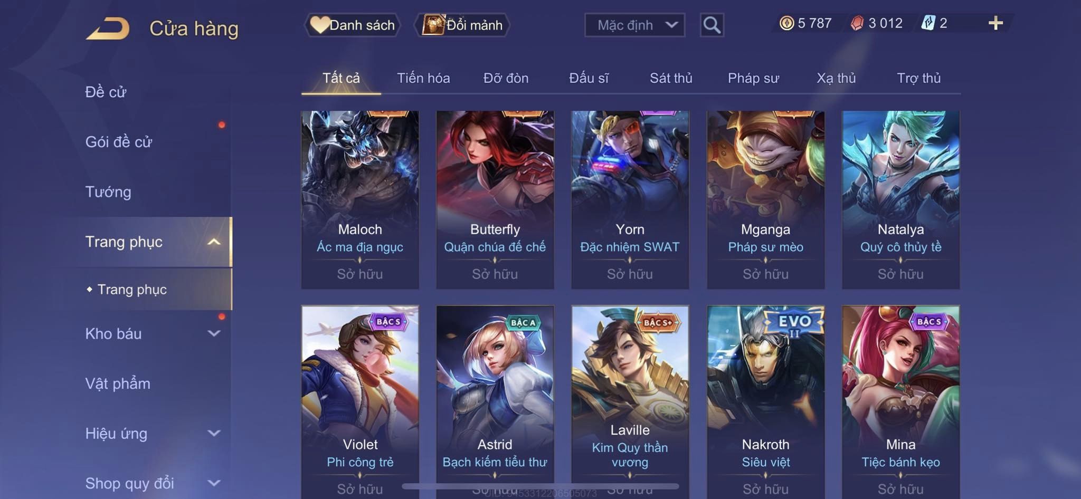
Task: Open the Mặc định sort dropdown
Action: click(634, 25)
